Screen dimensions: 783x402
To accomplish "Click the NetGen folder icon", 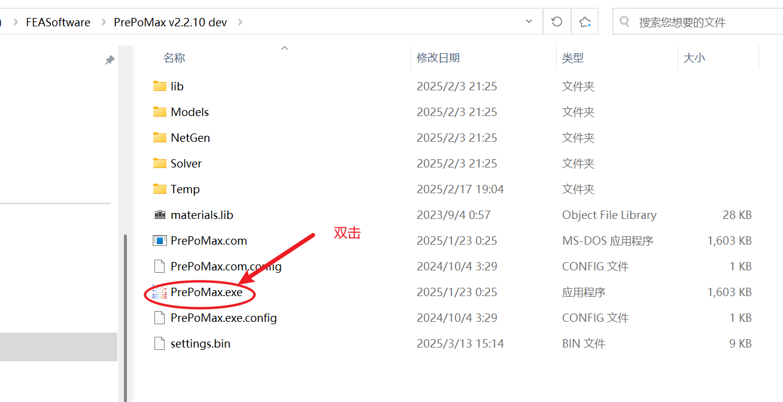I will pyautogui.click(x=159, y=138).
